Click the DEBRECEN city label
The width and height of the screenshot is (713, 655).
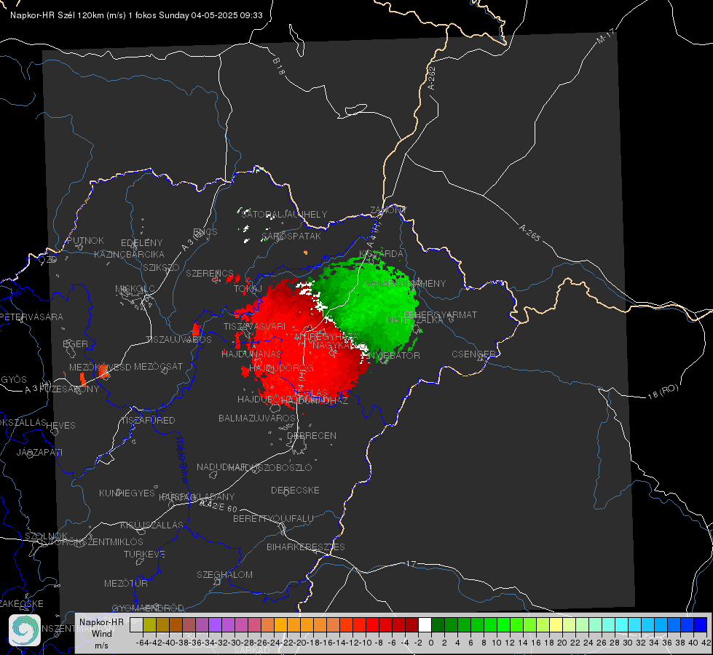pos(312,435)
